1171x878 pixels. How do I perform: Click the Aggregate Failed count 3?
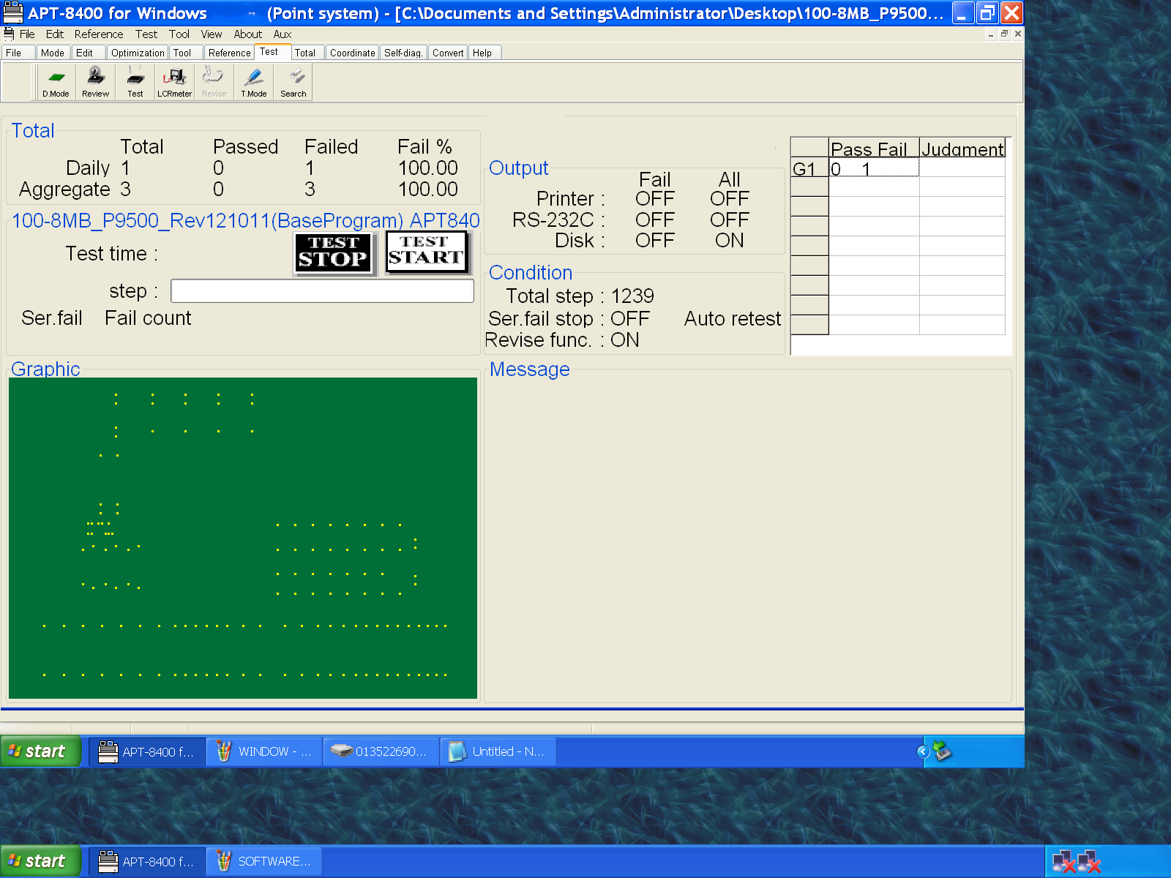click(x=310, y=190)
